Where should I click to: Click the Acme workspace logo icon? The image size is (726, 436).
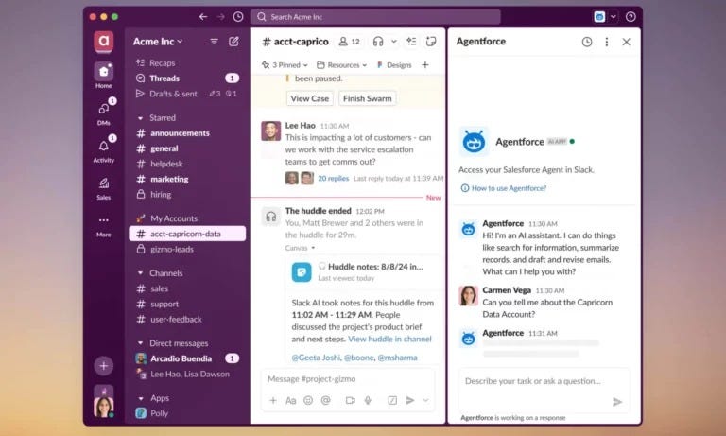[103, 42]
